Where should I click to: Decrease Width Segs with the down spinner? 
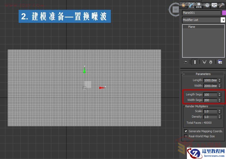219,101
